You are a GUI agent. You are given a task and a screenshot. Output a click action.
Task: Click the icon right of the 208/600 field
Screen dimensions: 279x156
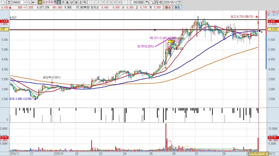[148, 2]
